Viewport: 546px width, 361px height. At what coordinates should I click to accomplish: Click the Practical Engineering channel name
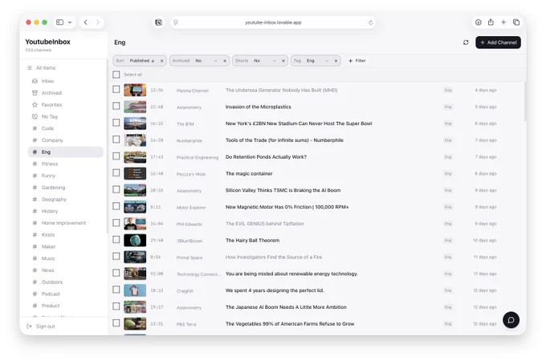point(198,157)
